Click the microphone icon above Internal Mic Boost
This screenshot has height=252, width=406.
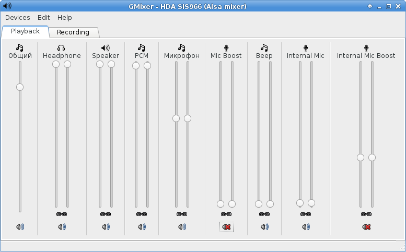[x=366, y=48]
